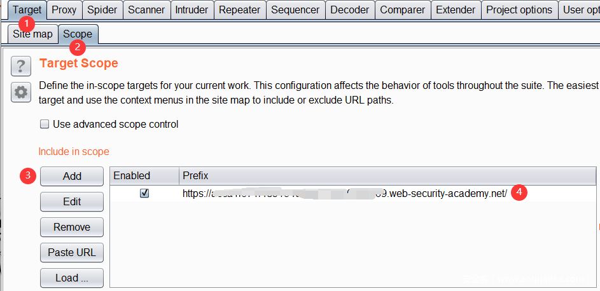Uncheck the Enabled box for scope URL
Viewport: 600px width, 291px height.
(144, 193)
